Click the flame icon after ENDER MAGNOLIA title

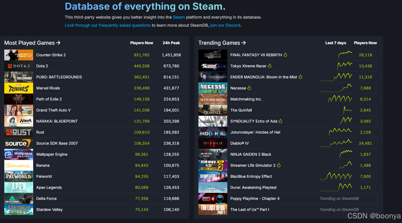(300, 77)
